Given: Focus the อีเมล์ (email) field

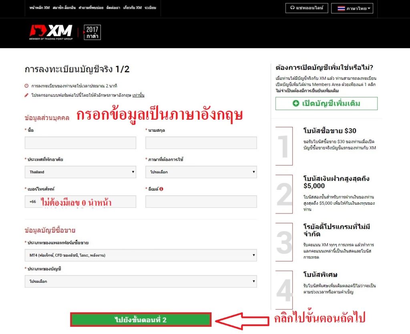Looking at the screenshot, I should 201,201.
